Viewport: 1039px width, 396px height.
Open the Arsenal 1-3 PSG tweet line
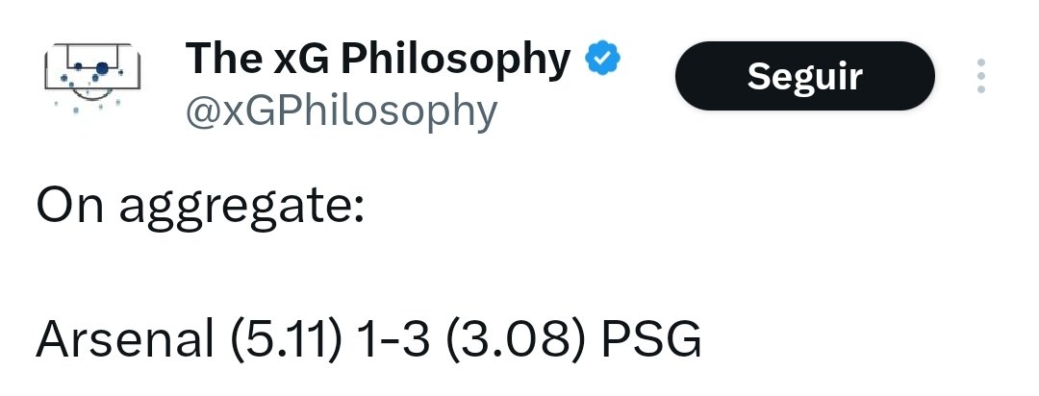pos(368,339)
